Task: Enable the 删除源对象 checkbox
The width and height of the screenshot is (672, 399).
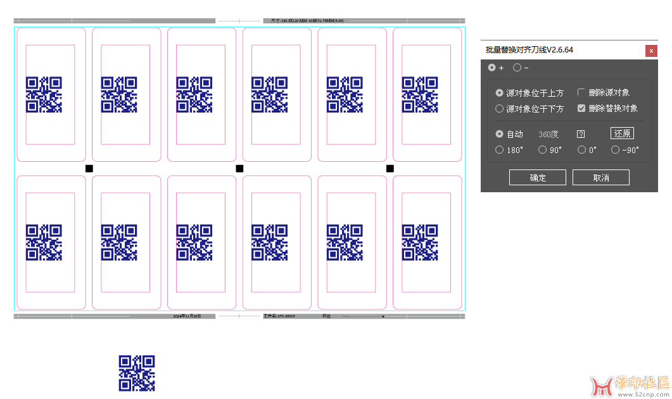Action: coord(581,93)
